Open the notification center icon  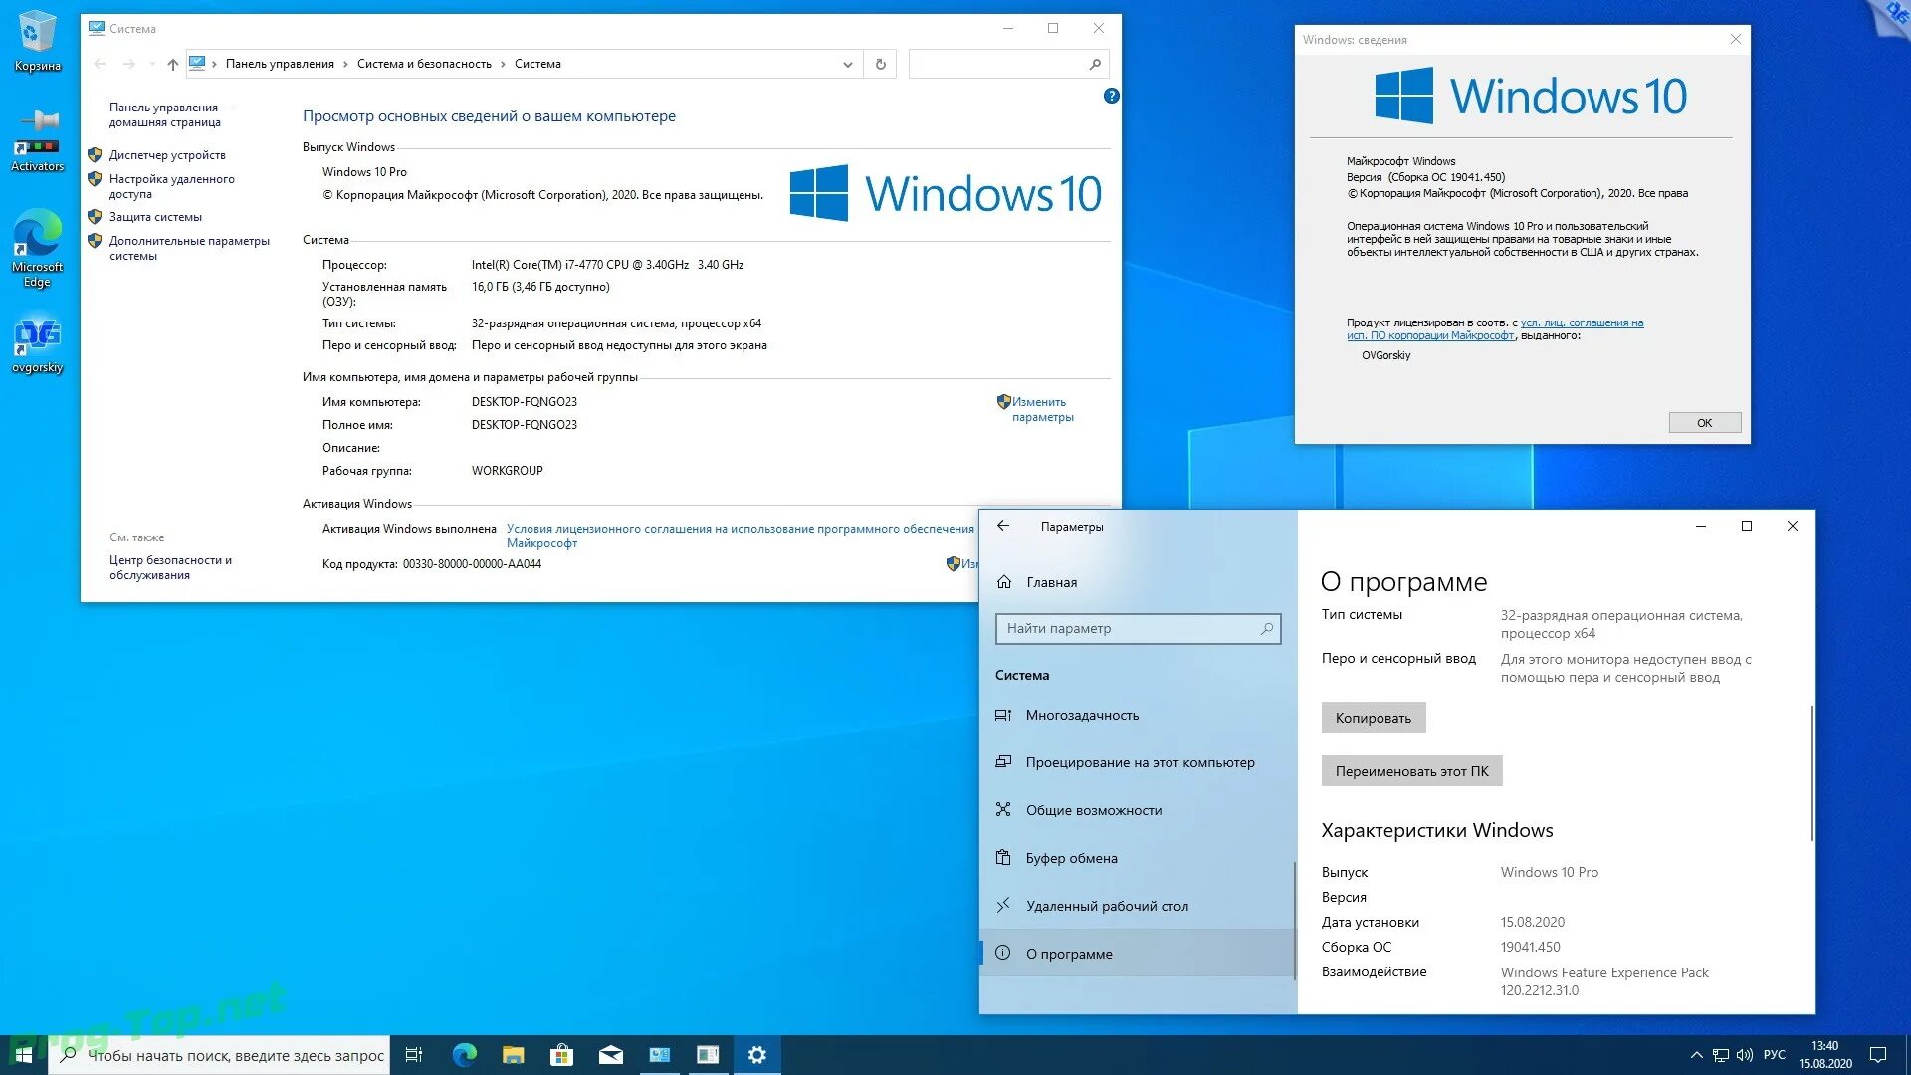pos(1877,1055)
